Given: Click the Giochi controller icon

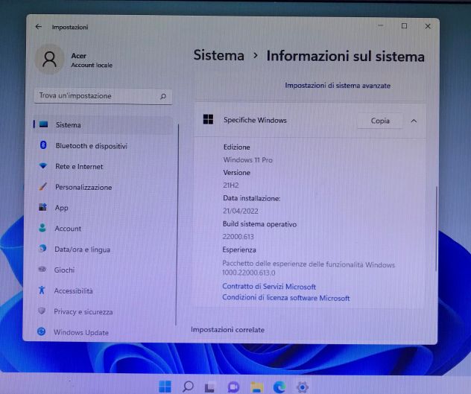Looking at the screenshot, I should click(x=42, y=269).
